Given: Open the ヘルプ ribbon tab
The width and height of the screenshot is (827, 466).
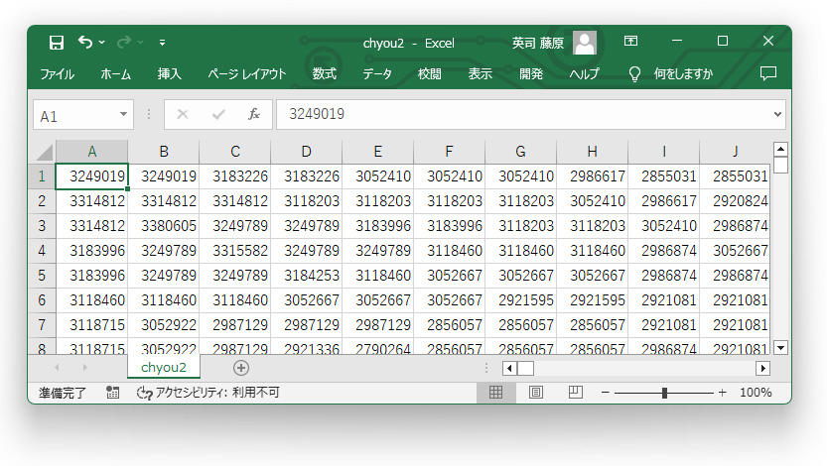Looking at the screenshot, I should [584, 73].
